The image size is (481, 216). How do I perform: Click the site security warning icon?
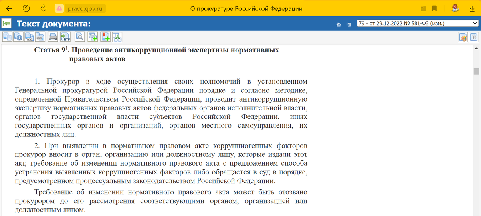coord(60,8)
